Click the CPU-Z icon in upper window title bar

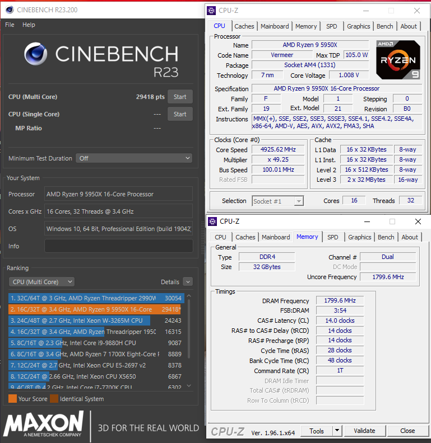click(x=211, y=11)
